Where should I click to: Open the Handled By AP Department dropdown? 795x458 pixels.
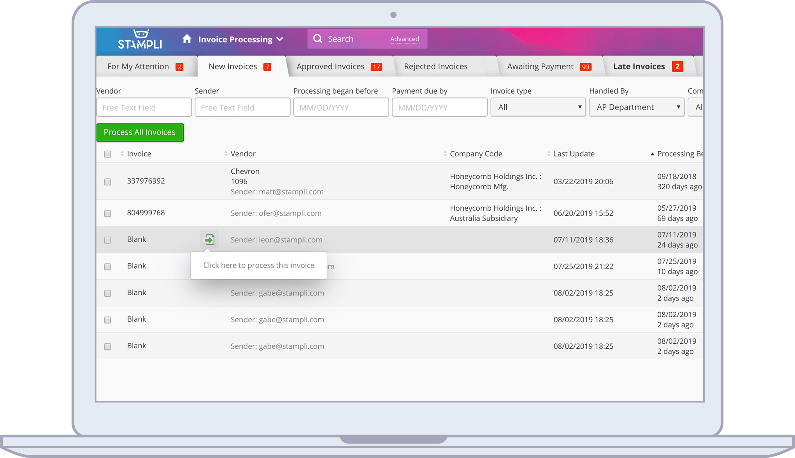[636, 107]
